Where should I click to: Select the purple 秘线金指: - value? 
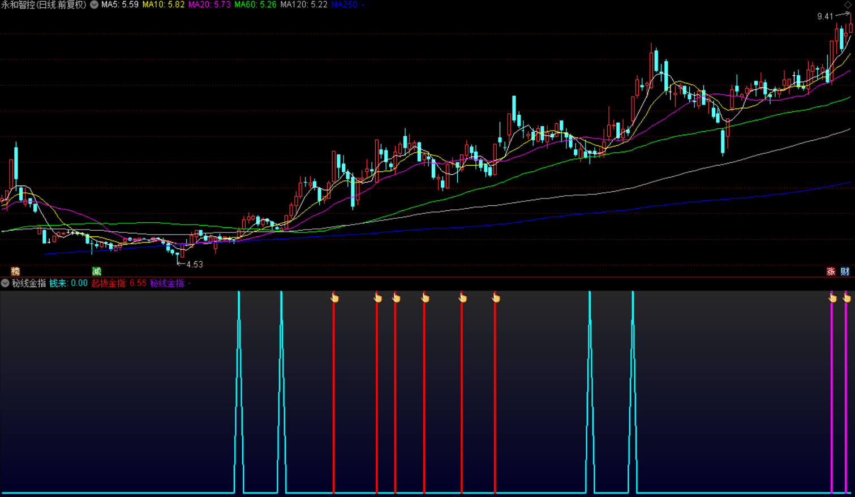pos(170,283)
